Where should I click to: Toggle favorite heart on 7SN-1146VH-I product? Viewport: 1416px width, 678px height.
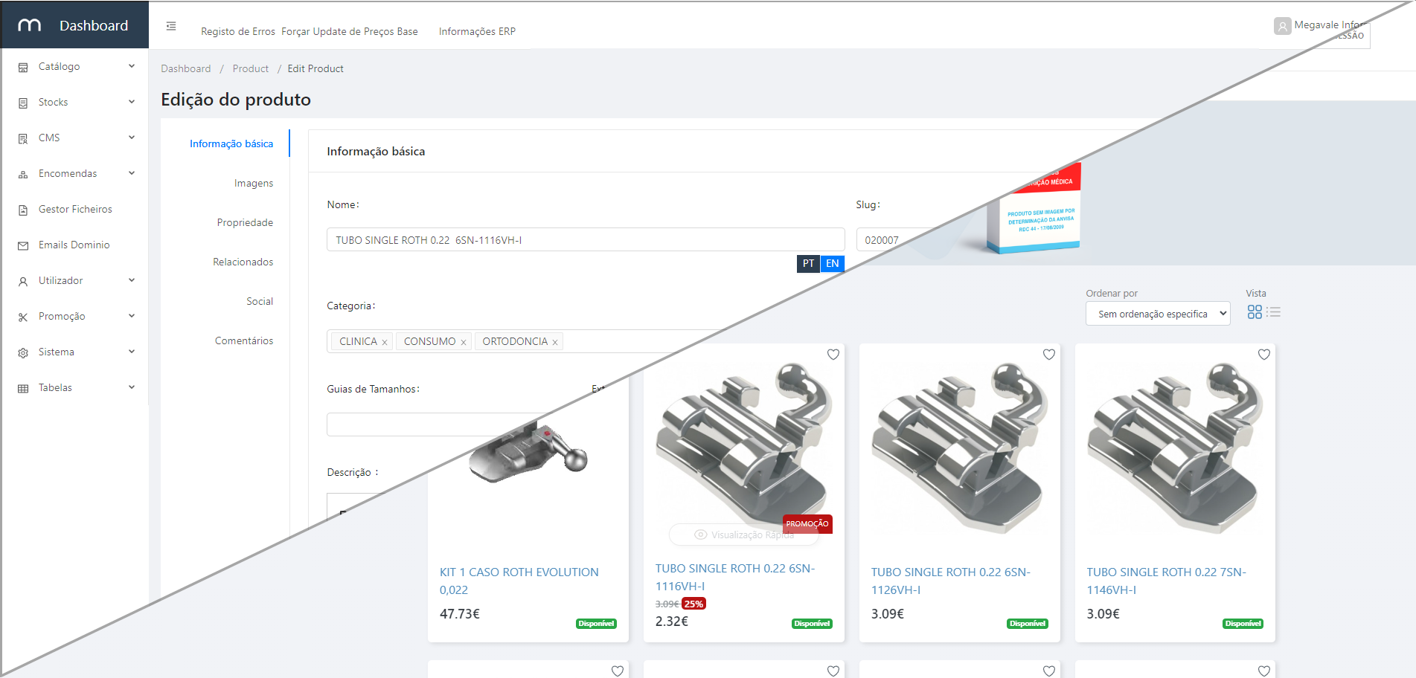1264,355
